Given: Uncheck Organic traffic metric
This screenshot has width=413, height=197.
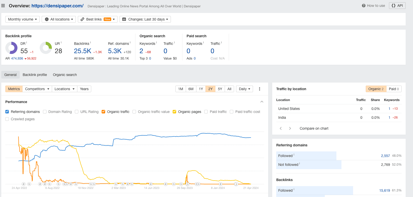Looking at the screenshot, I should click(103, 112).
